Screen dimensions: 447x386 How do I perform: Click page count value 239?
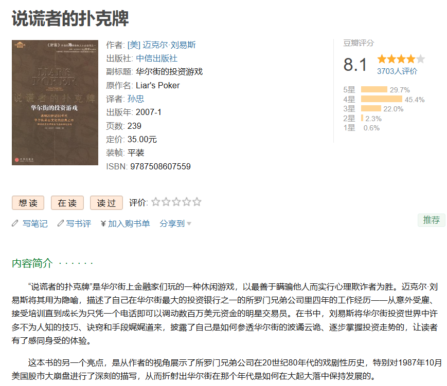pyautogui.click(x=134, y=126)
